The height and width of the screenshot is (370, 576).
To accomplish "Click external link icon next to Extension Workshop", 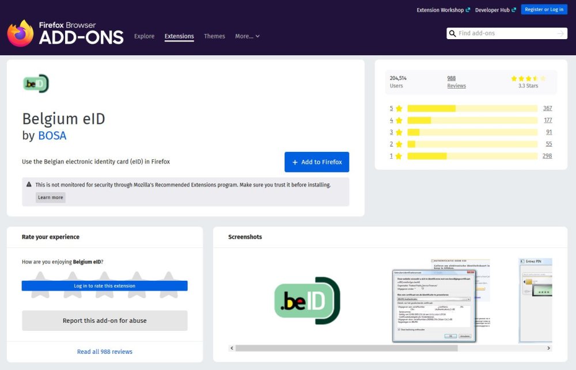I will 468,10.
